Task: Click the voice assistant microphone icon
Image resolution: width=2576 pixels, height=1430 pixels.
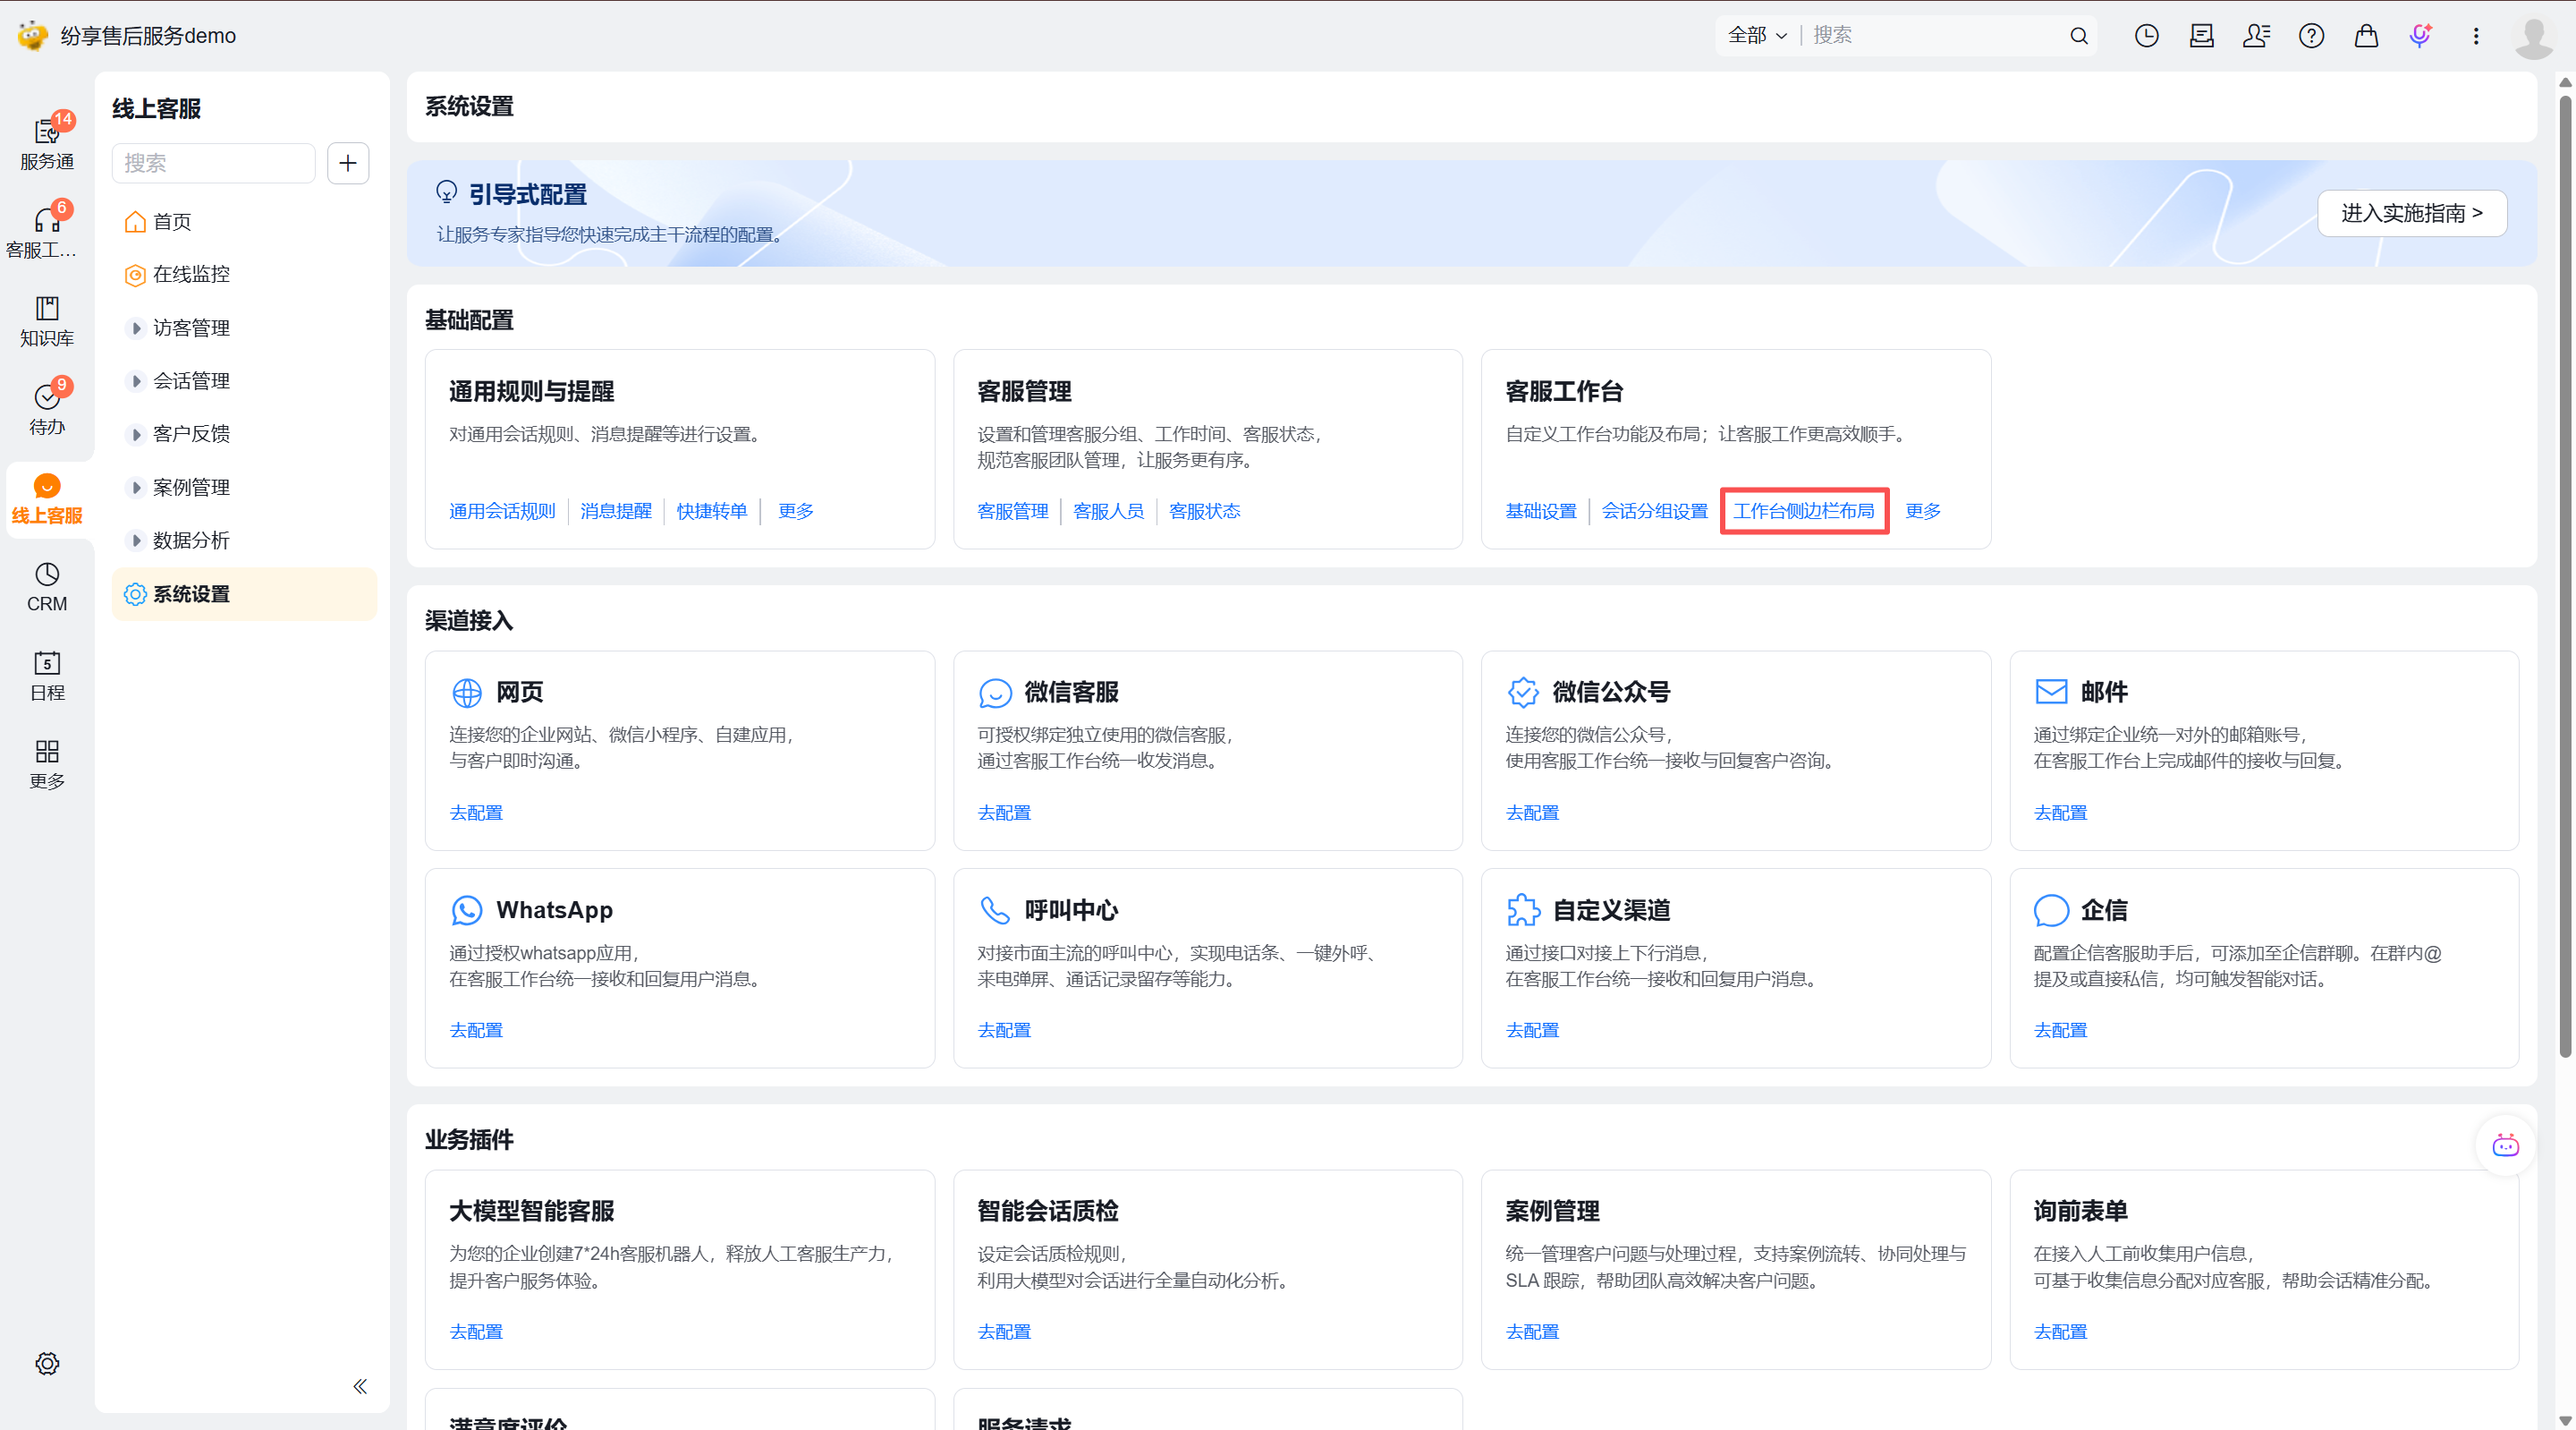Action: click(2420, 36)
